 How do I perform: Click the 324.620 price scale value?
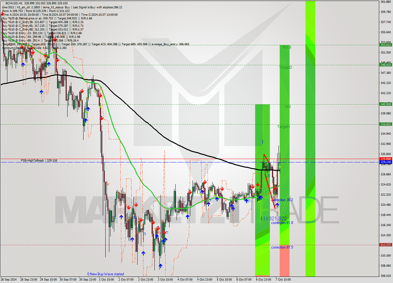(x=386, y=184)
